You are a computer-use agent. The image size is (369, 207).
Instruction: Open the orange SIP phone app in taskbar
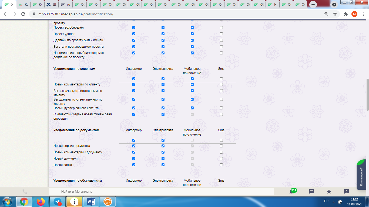pyautogui.click(x=108, y=202)
